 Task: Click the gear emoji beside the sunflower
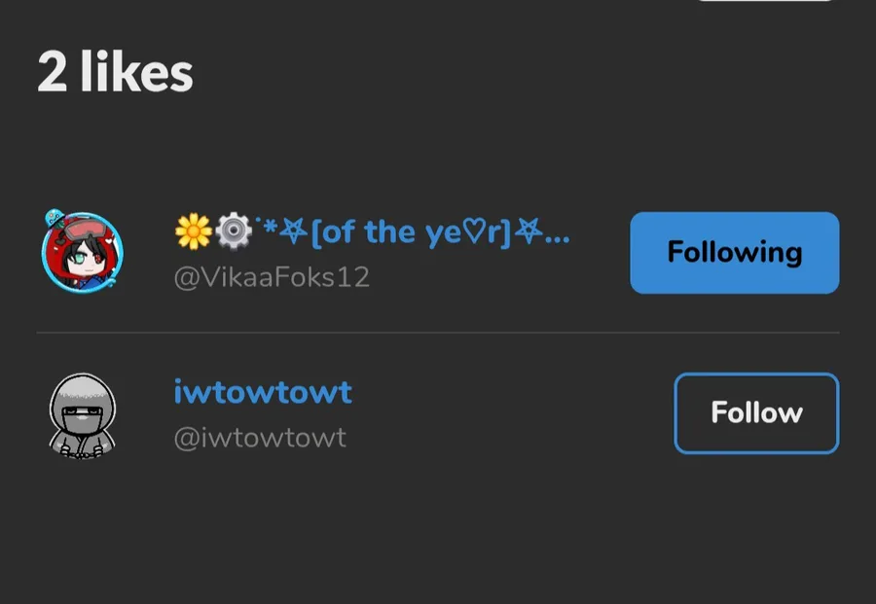click(x=234, y=231)
